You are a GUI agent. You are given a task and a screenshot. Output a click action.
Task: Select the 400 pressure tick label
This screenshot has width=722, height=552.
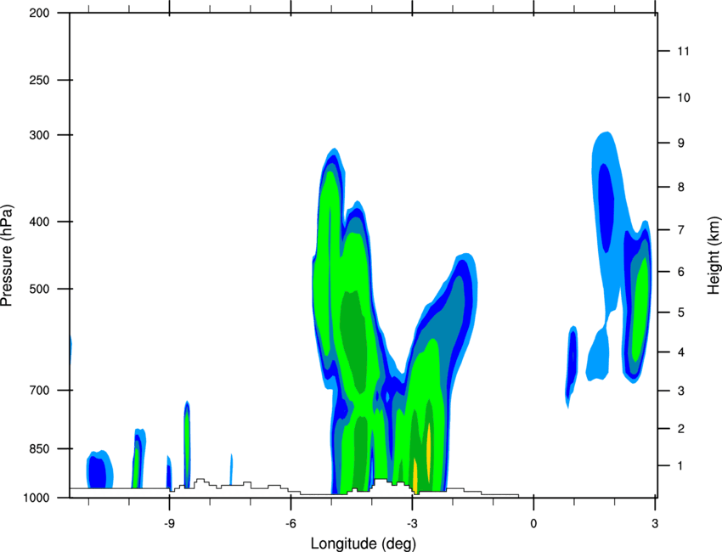point(39,222)
